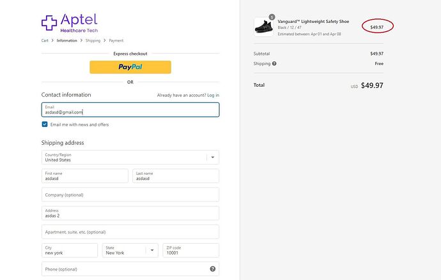Click the Aptel Healthcare Tech logo
Viewport: 441px width, 280px height.
70,23
